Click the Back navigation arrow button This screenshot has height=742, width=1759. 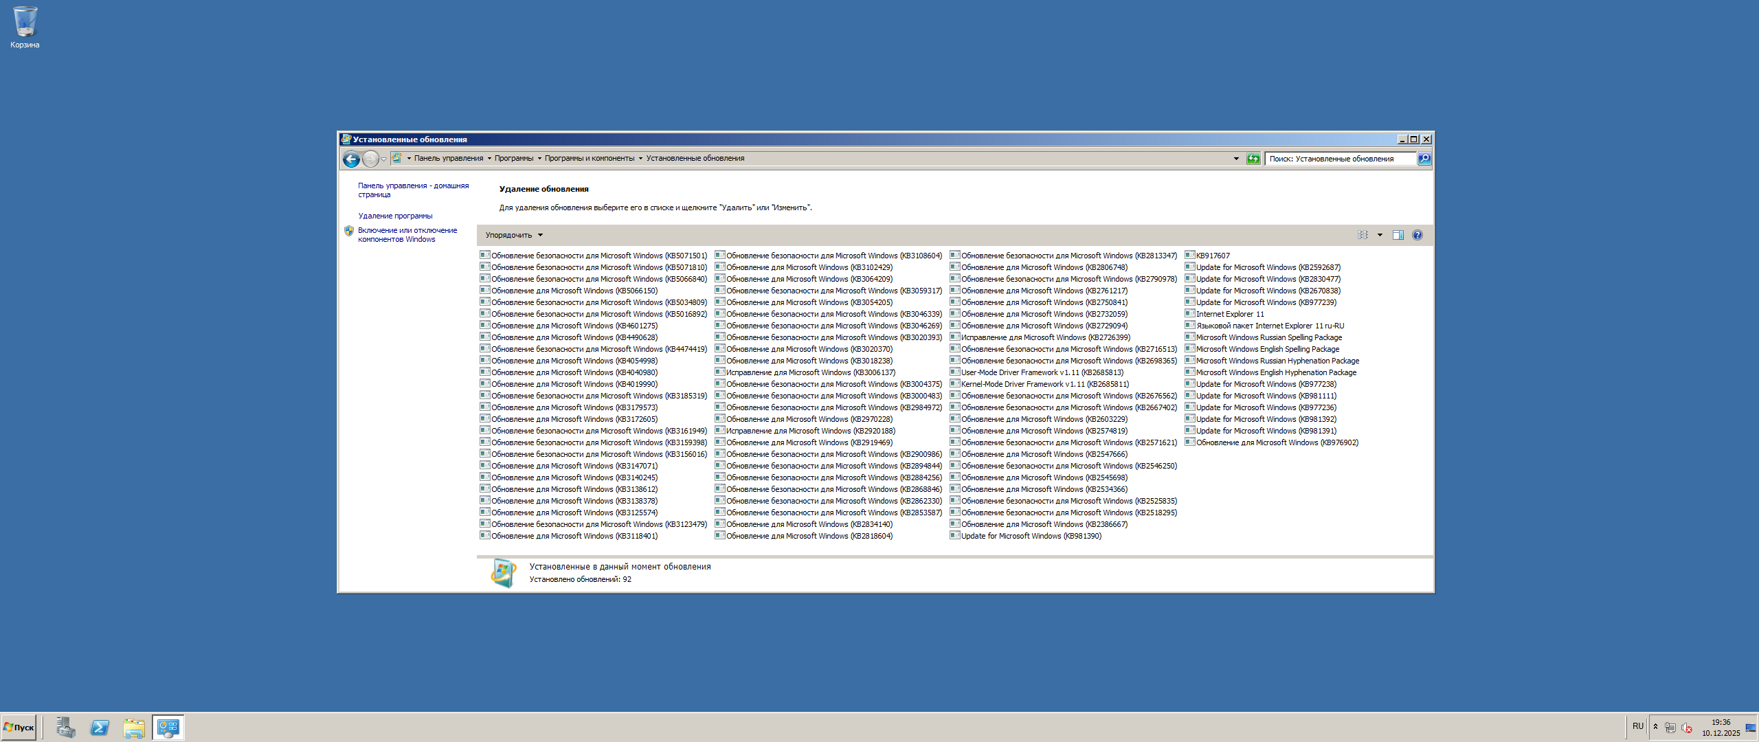click(351, 159)
